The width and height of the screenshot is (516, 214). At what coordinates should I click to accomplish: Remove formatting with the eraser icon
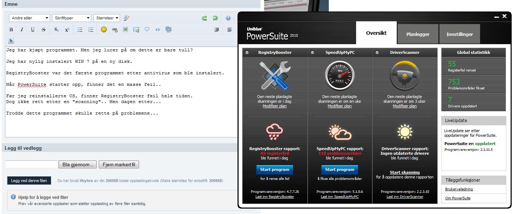[x=126, y=18]
